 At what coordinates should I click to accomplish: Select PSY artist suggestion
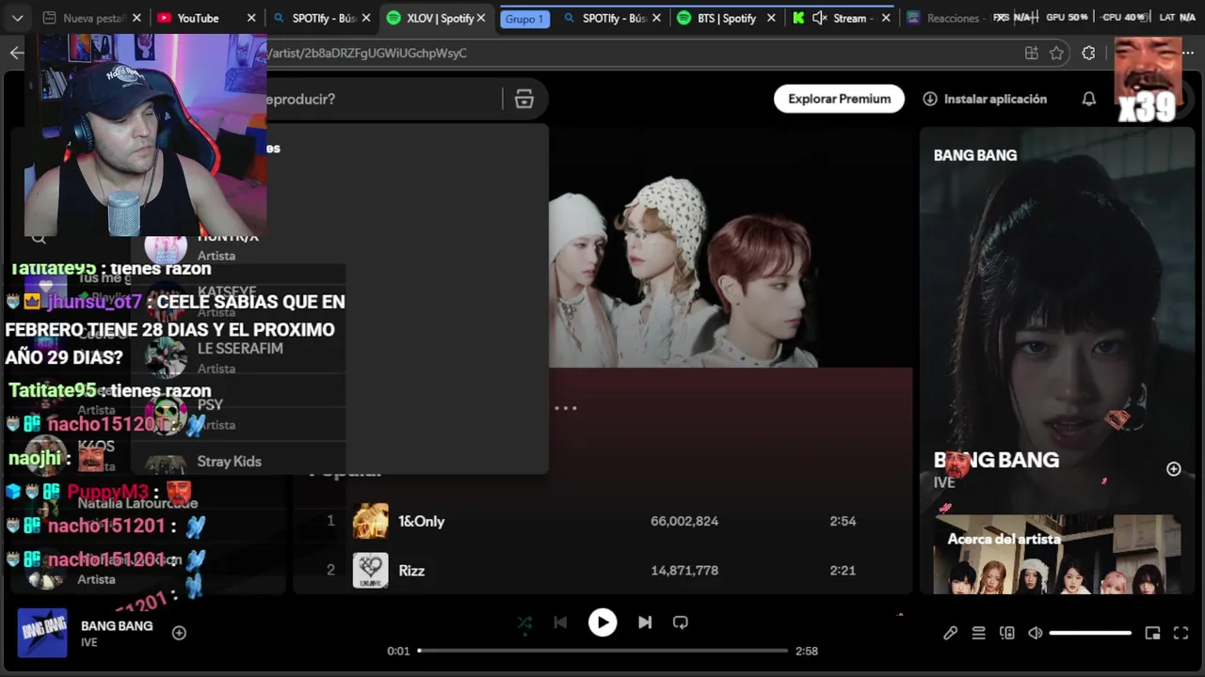tap(210, 405)
